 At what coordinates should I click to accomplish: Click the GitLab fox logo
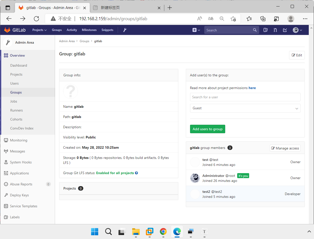(7, 30)
